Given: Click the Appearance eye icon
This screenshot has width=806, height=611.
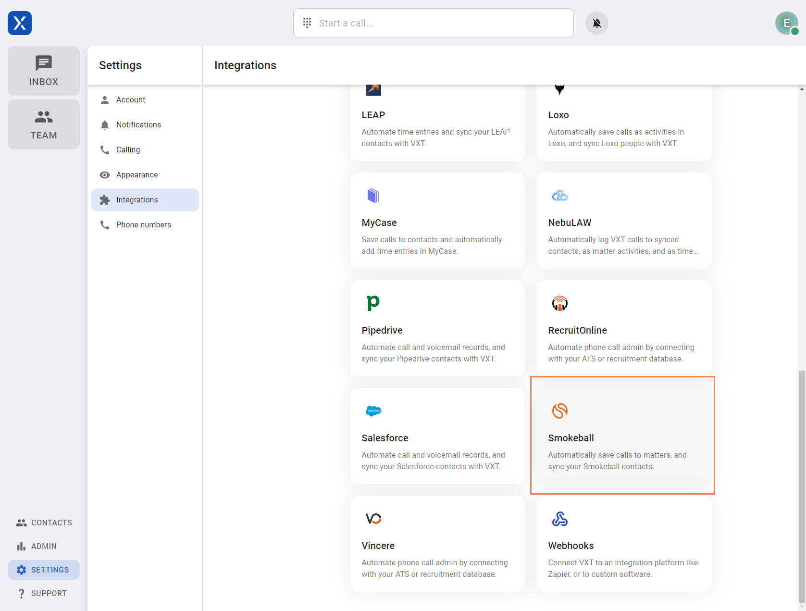Looking at the screenshot, I should point(105,175).
